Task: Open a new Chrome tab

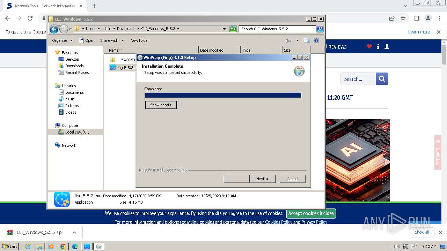Action: pyautogui.click(x=94, y=6)
